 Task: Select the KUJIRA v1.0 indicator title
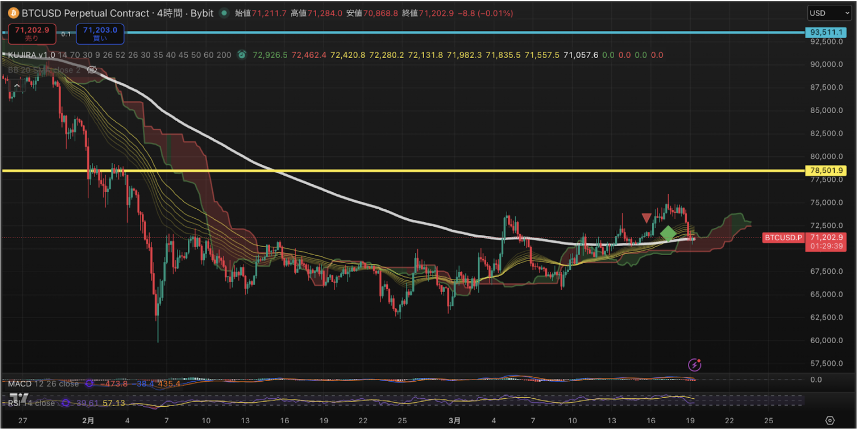[31, 55]
